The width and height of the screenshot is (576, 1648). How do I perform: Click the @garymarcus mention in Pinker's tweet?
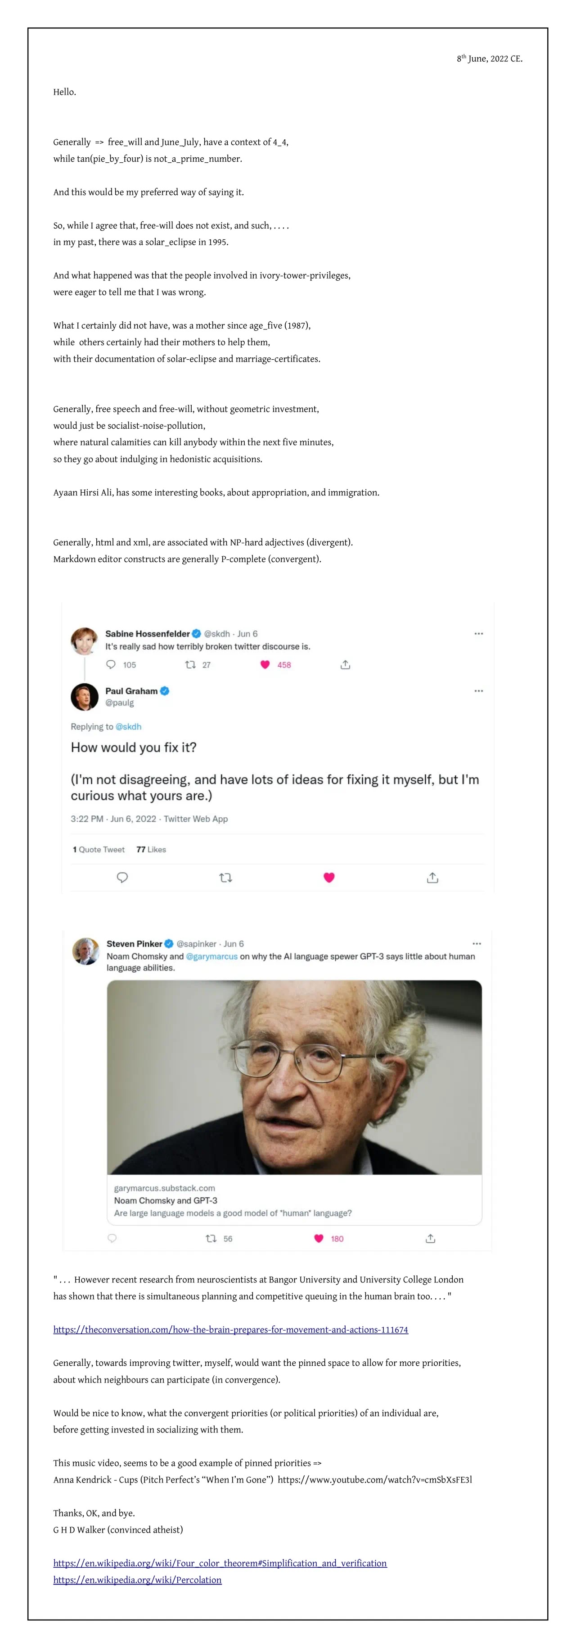[x=211, y=957]
